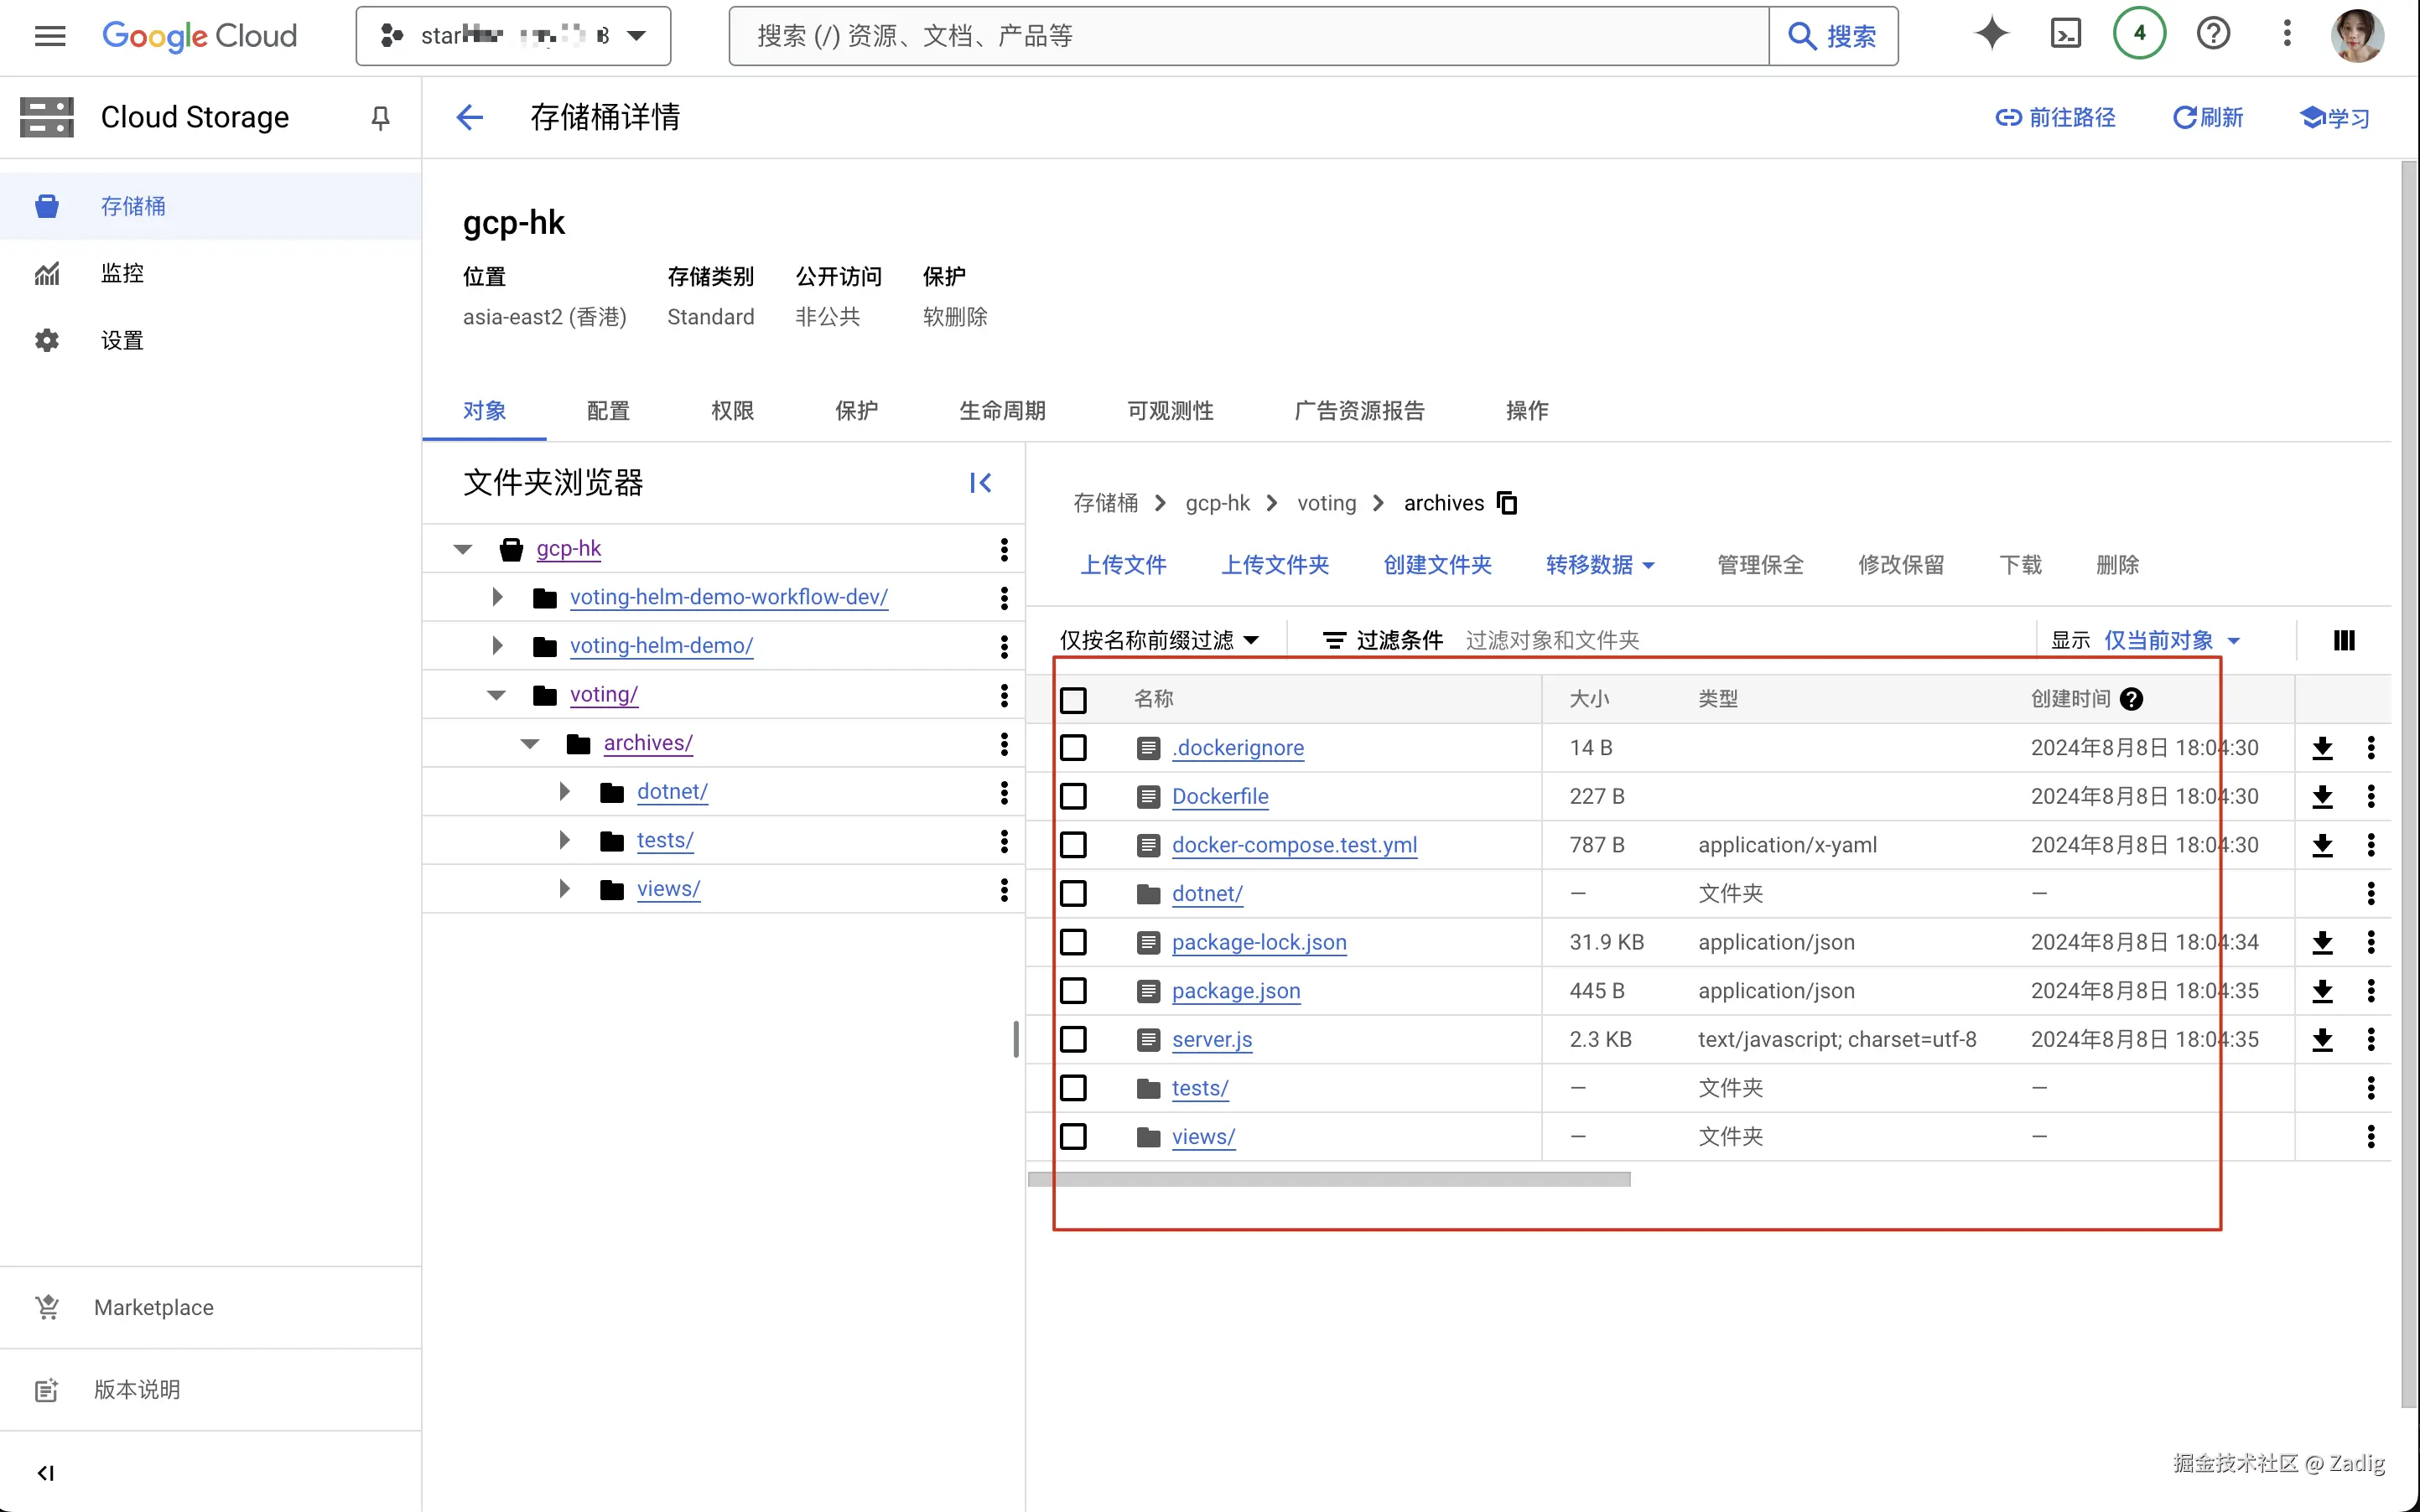Open more actions for Dockerfile row
The image size is (2420, 1512).
[2370, 797]
